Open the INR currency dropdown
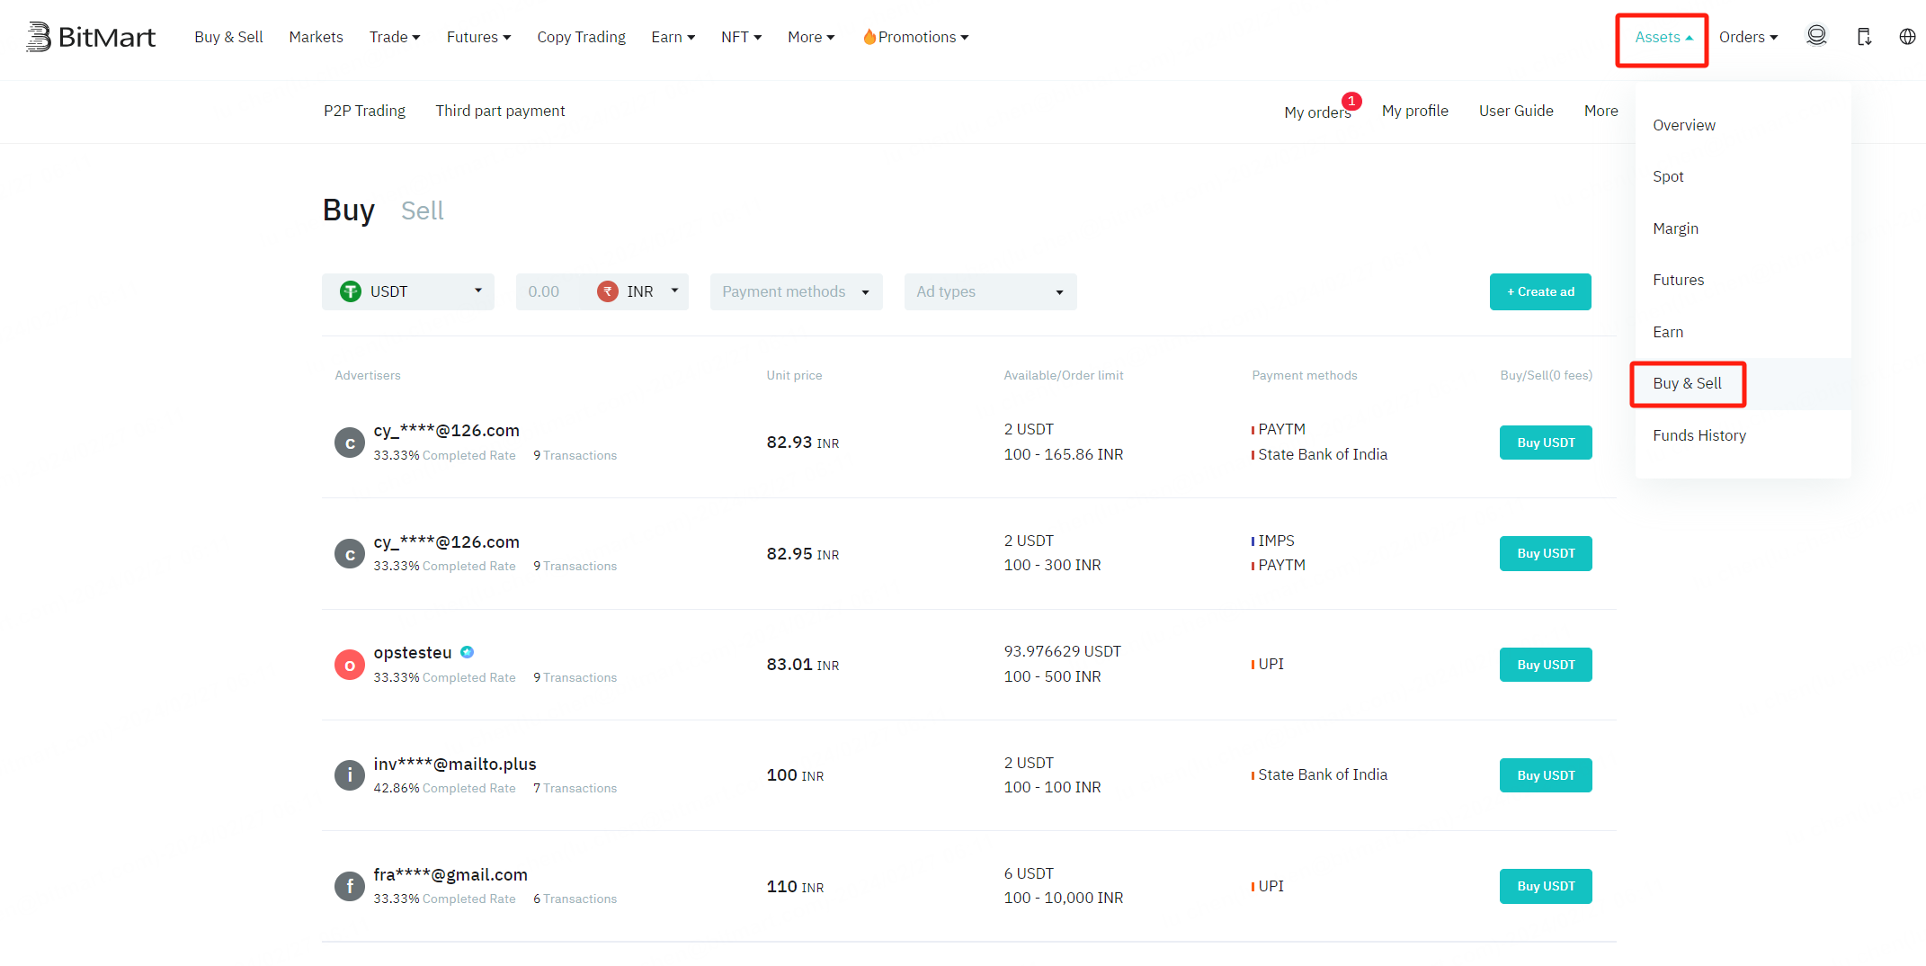 (640, 291)
